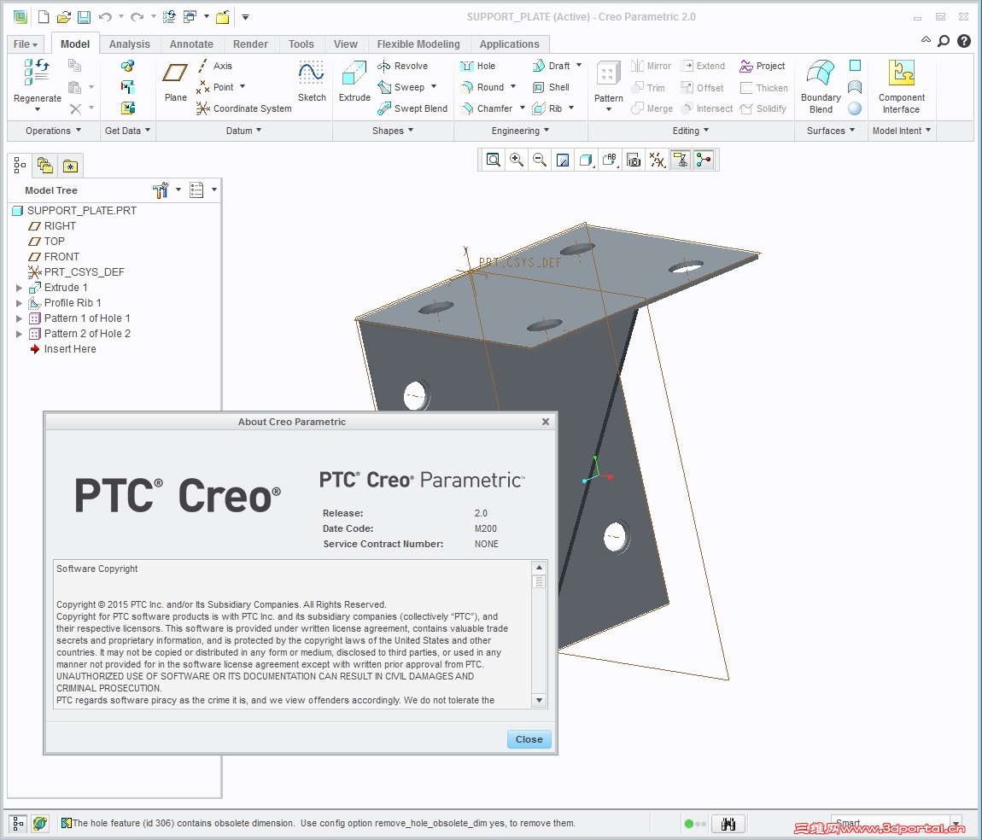Image resolution: width=982 pixels, height=840 pixels.
Task: Open the Operations group dropdown
Action: click(x=53, y=131)
